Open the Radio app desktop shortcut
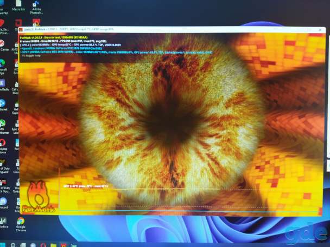 tap(4, 86)
